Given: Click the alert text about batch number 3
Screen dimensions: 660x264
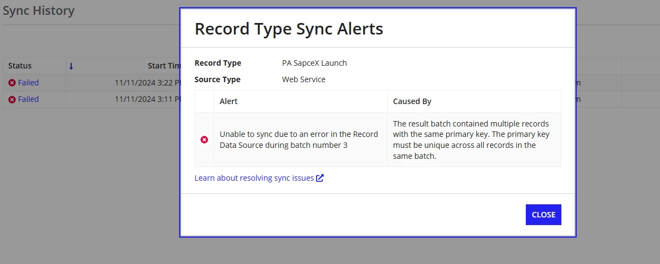Looking at the screenshot, I should [299, 140].
